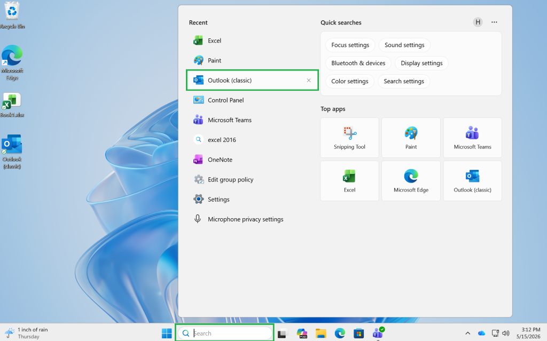Select the Outlook (classic) desktop shortcut
This screenshot has width=547, height=341.
click(x=12, y=152)
